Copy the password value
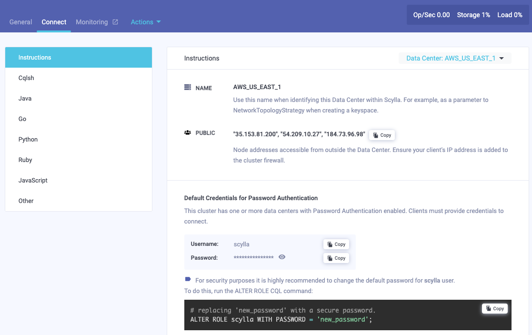 tap(336, 258)
